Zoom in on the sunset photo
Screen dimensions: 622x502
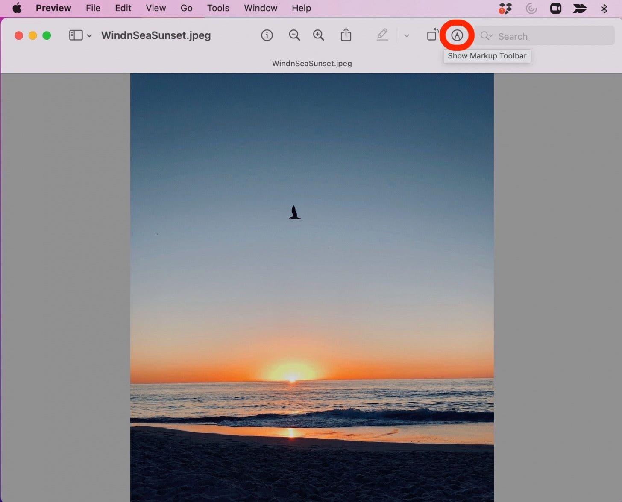(x=318, y=35)
